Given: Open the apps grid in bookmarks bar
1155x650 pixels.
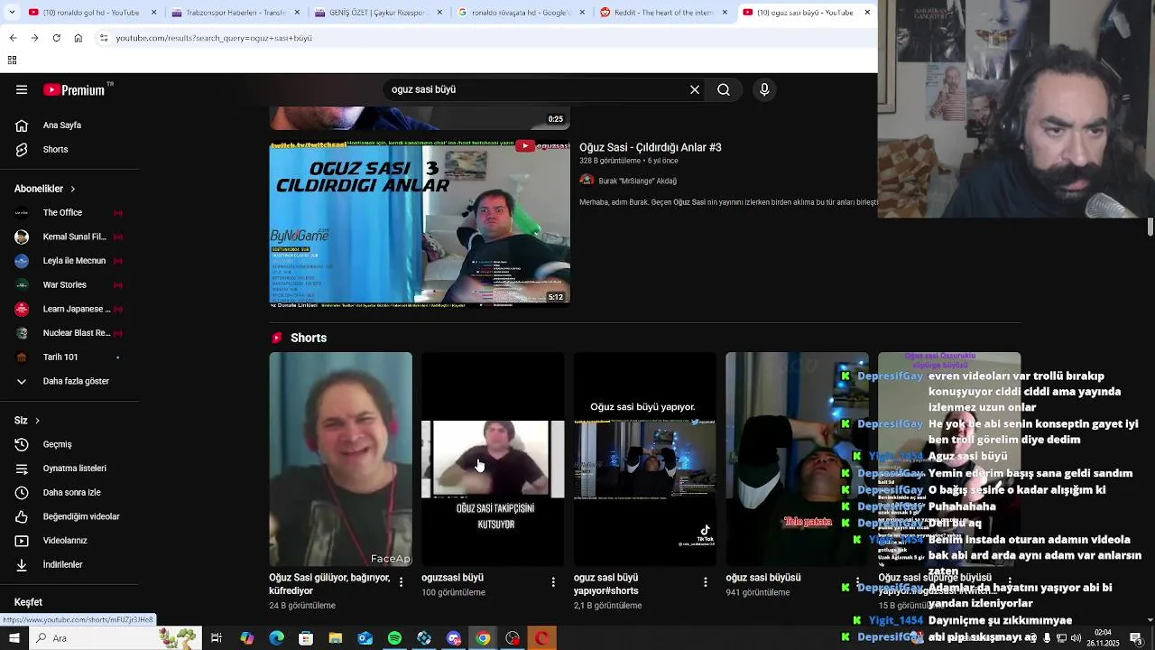Looking at the screenshot, I should [x=12, y=60].
